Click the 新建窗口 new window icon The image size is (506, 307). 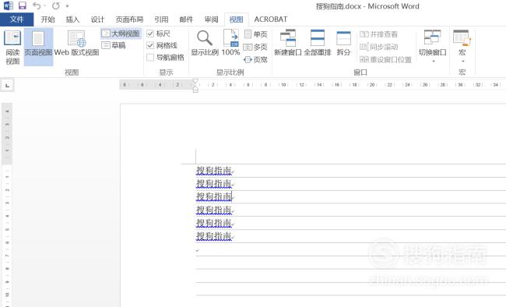click(x=287, y=43)
